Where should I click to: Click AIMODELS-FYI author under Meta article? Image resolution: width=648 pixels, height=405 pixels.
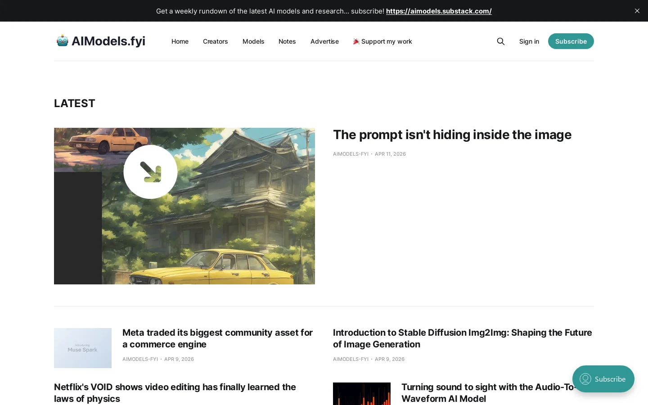[x=140, y=359]
